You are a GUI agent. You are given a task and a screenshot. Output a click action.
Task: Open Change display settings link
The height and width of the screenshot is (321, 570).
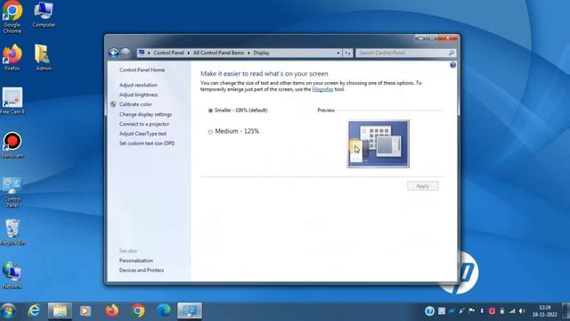pyautogui.click(x=145, y=114)
